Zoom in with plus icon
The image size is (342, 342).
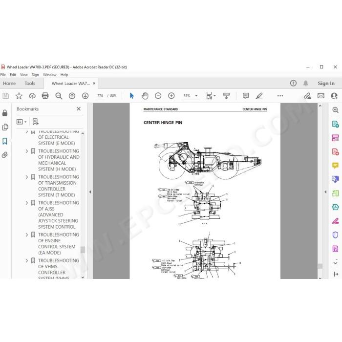click(171, 96)
